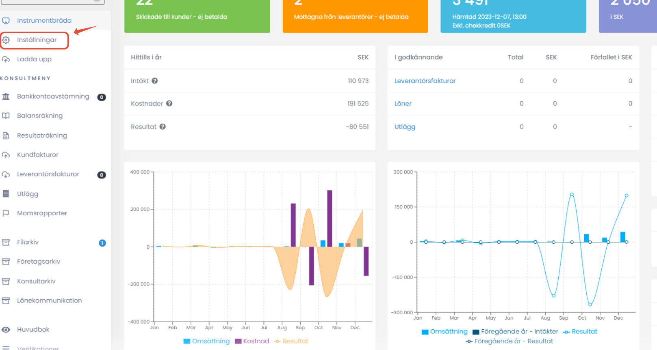Screen dimensions: 657x350
Task: Open the Instrumentbräda menu item
Action: (44, 21)
